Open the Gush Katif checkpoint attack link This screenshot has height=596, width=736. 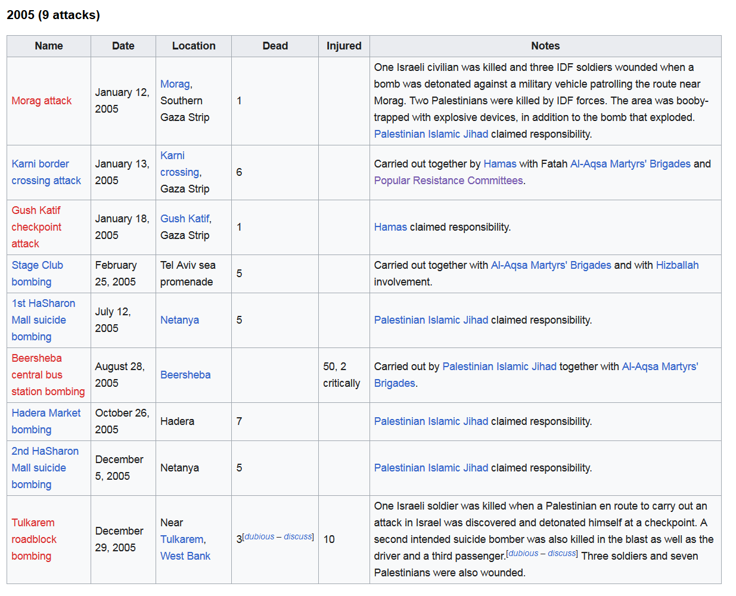36,227
